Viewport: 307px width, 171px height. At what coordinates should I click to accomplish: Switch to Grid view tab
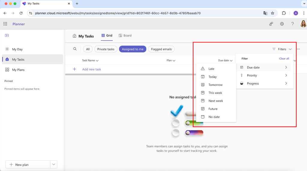click(x=107, y=35)
